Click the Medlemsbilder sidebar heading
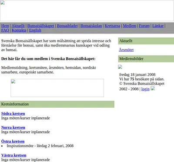Screen dimensions: 174x162 pyautogui.click(x=146, y=59)
